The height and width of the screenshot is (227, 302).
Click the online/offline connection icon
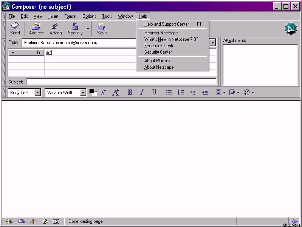(294, 221)
